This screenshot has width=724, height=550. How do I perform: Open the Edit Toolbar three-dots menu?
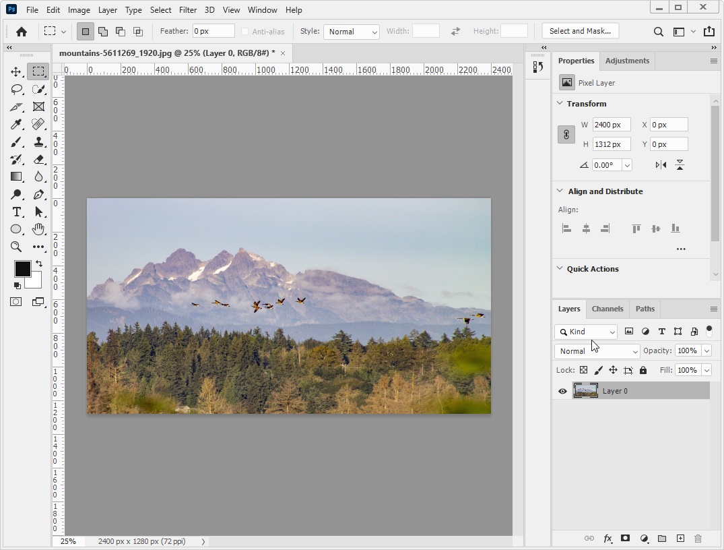click(x=39, y=247)
